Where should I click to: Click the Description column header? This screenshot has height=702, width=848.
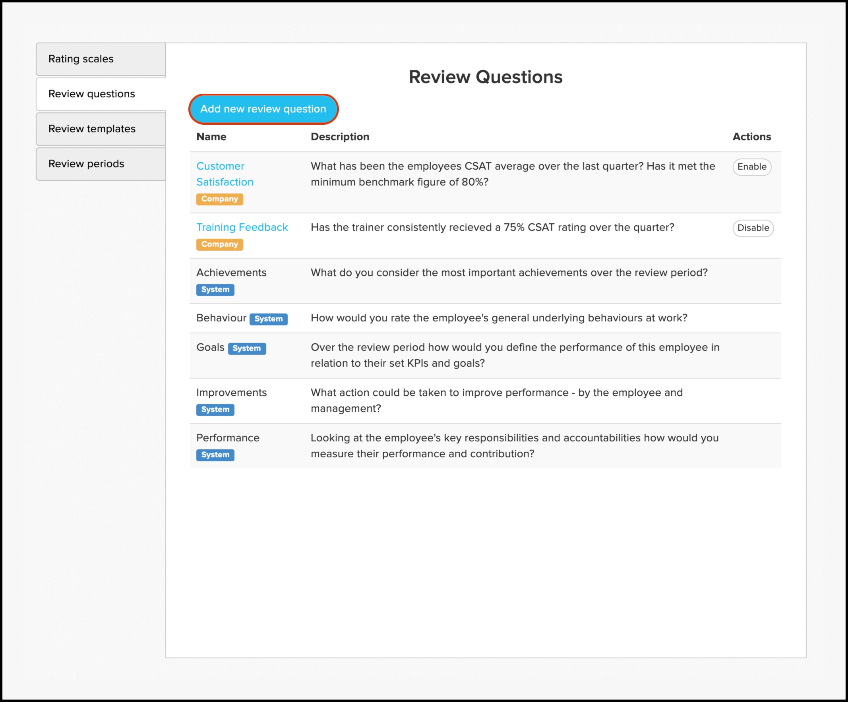tap(340, 137)
